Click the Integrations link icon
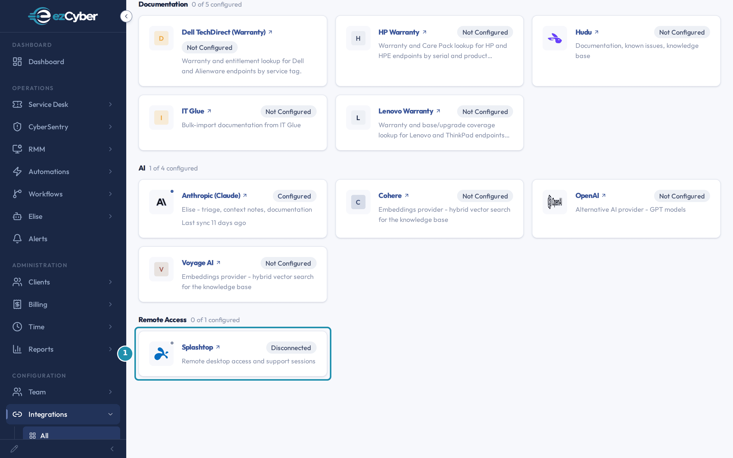This screenshot has height=458, width=733. click(x=17, y=414)
